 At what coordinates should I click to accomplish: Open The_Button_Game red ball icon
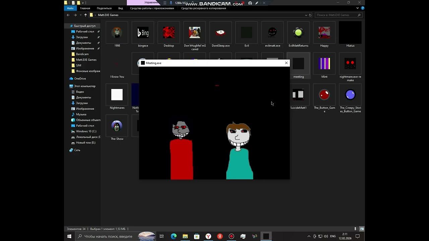coord(324,95)
